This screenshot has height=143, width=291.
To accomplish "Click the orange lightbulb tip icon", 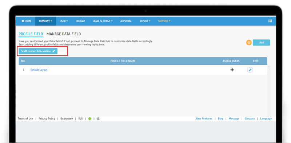I will coord(249,42).
